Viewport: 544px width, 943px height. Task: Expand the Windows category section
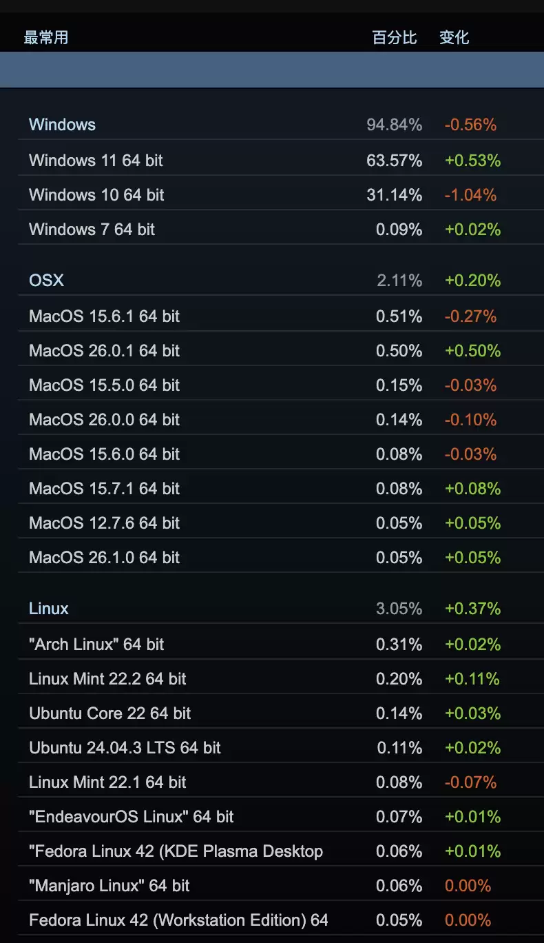click(x=62, y=125)
